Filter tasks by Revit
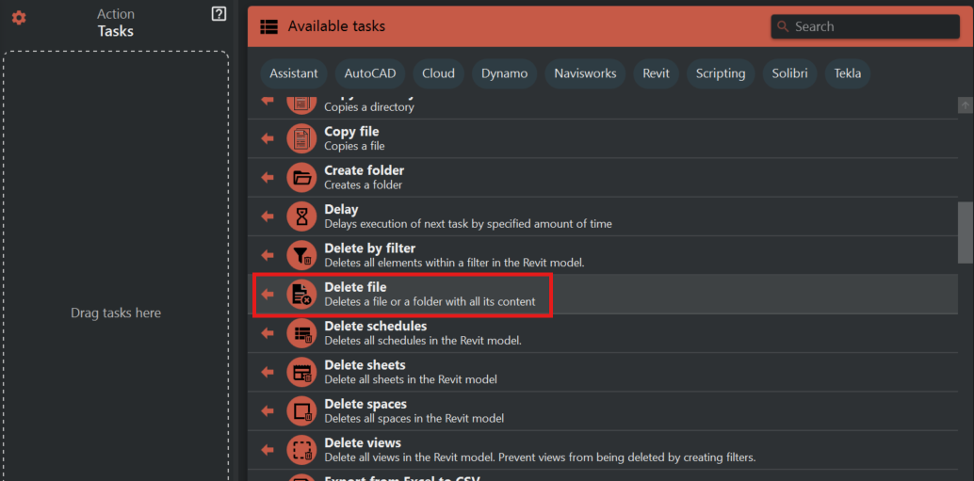 point(656,73)
